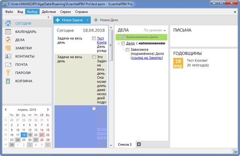Screen dimensions: 240x156
Task: Click the yellow 18 апр anniversary badge
Action: tap(178, 63)
